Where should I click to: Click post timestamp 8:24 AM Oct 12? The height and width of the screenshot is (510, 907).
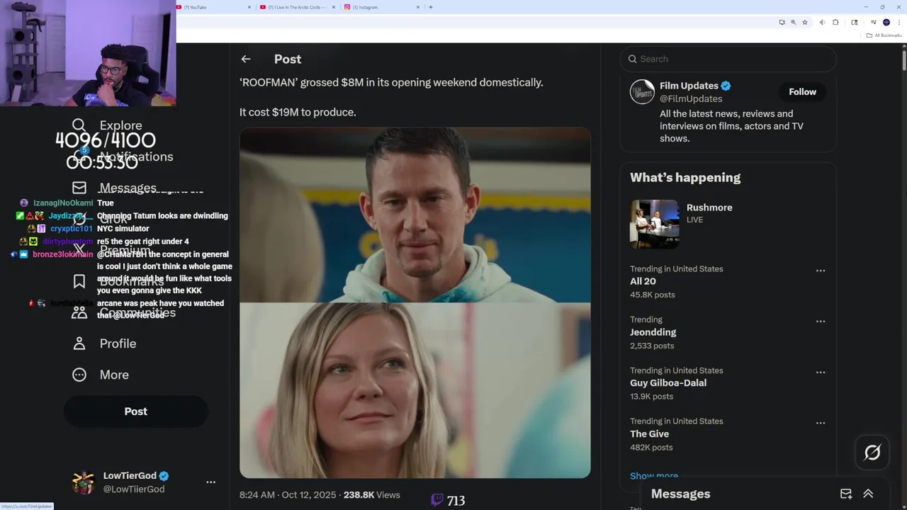(x=288, y=495)
